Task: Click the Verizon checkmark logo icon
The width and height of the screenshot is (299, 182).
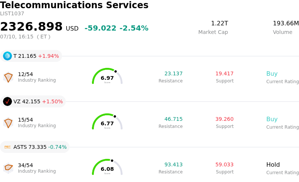Action: 7,101
